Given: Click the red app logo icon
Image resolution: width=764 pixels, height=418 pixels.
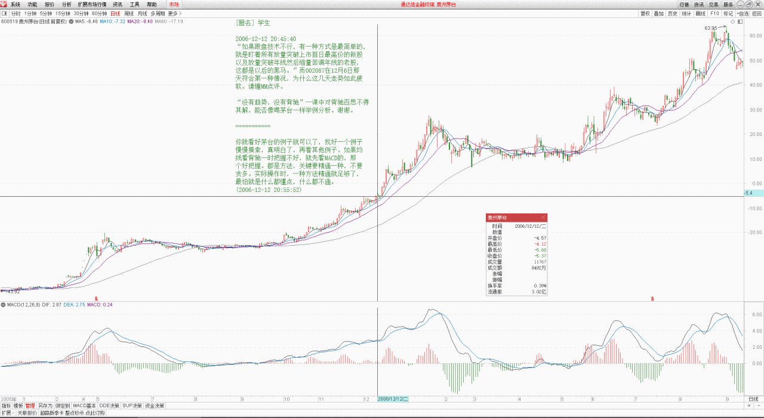Looking at the screenshot, I should point(4,4).
